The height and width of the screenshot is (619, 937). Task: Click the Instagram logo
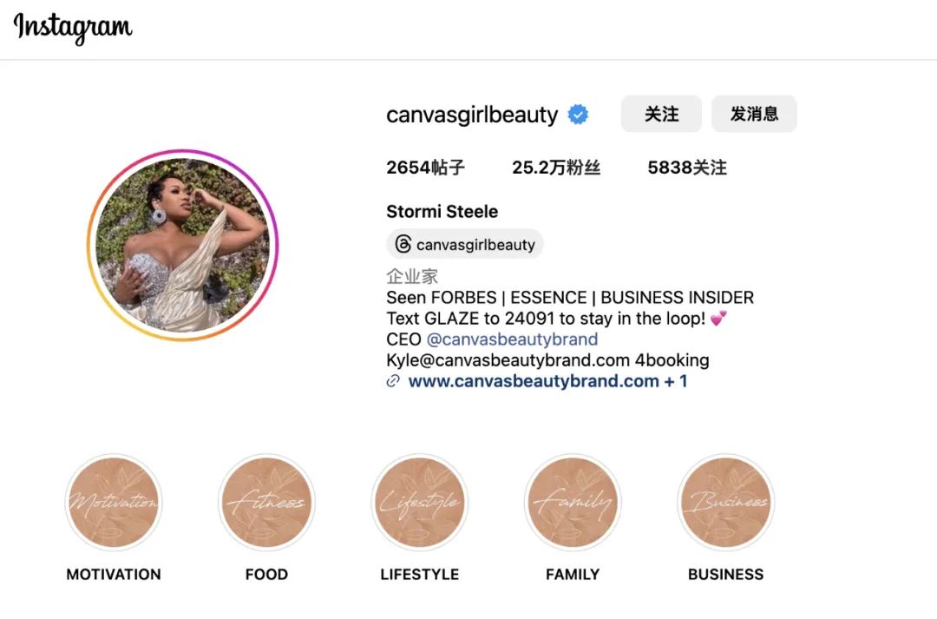click(73, 28)
